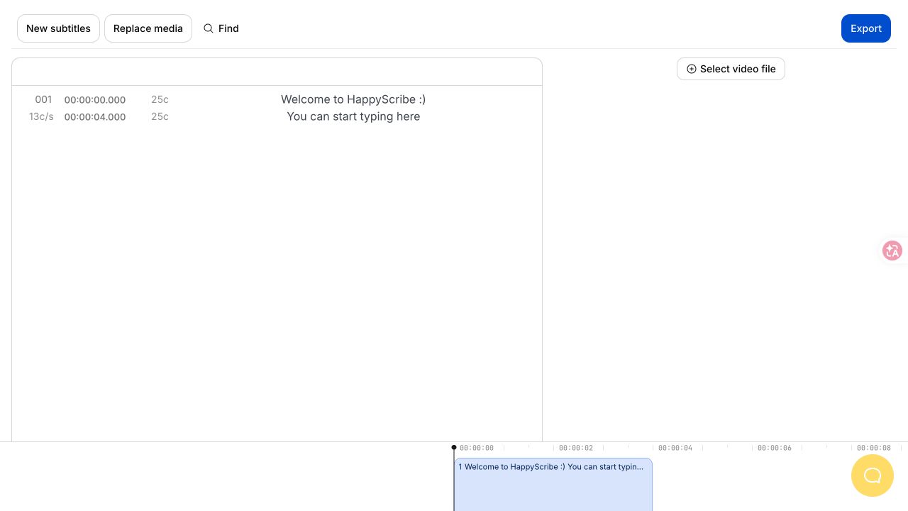
Task: Click the New subtitles button
Action: 58,28
